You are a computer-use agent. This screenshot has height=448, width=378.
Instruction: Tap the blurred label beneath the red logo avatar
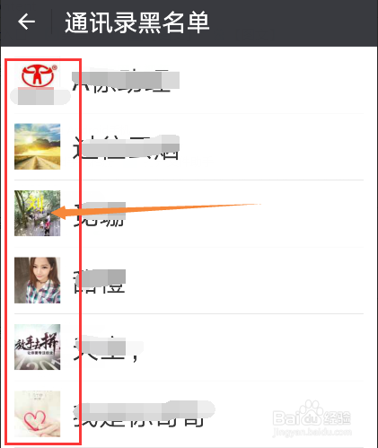[40, 96]
